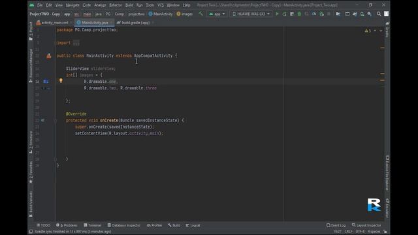Click the class gutter icon beside MainActivity

tap(49, 55)
